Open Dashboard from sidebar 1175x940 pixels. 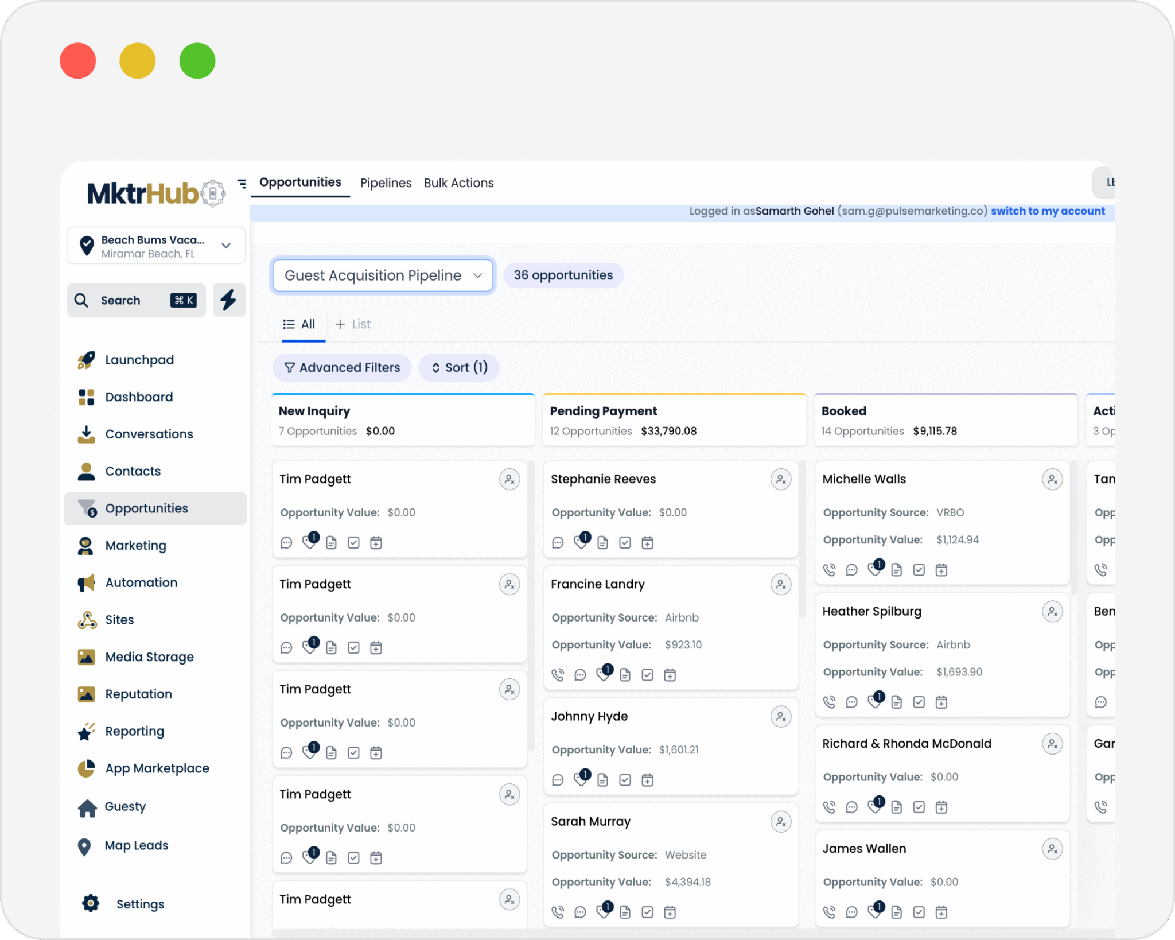(x=139, y=397)
